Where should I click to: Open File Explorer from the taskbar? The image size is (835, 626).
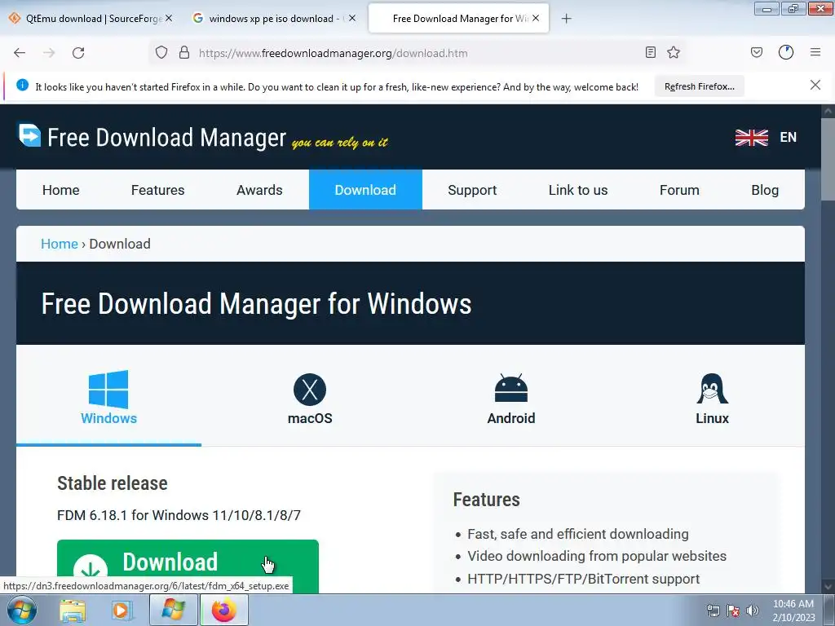[73, 611]
